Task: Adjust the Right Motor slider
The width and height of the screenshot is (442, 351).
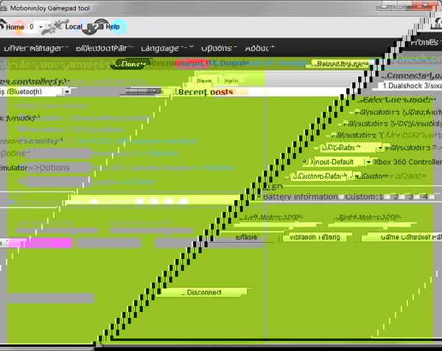Action: tap(371, 224)
